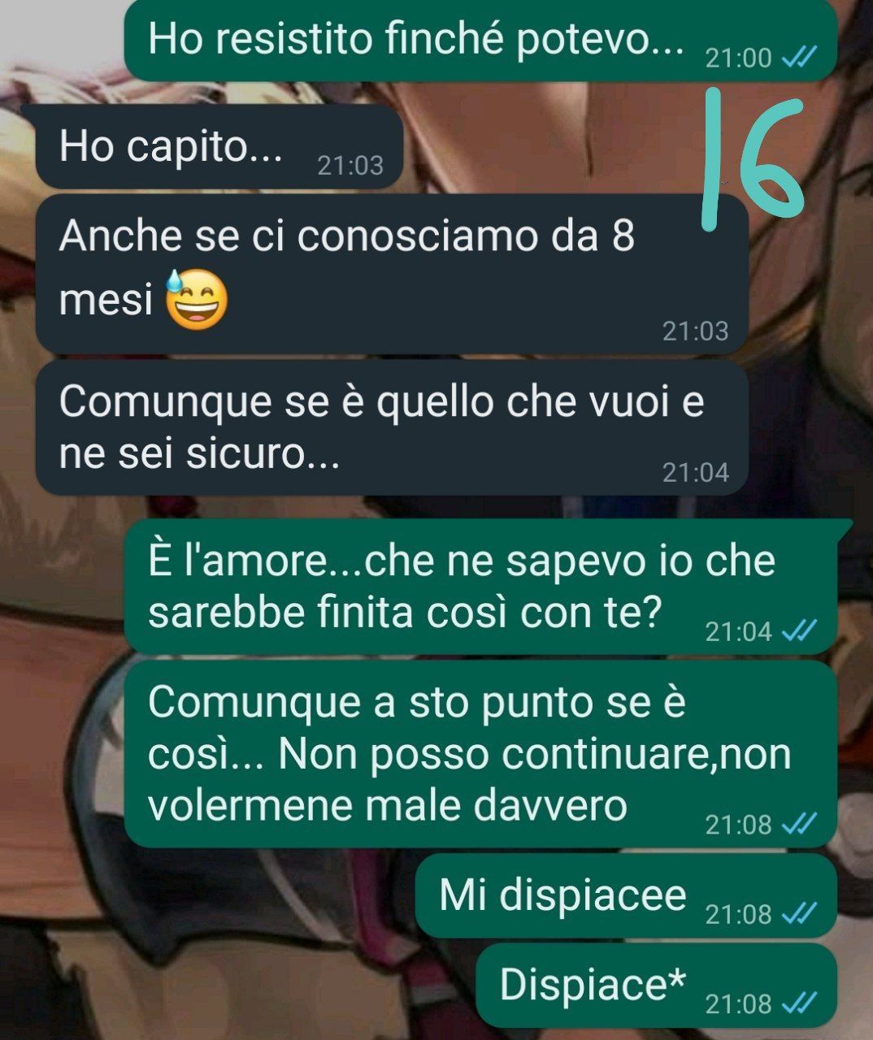This screenshot has height=1040, width=873.
Task: Tap the 'Ho resistito finché potevo...' message
Action: click(480, 40)
